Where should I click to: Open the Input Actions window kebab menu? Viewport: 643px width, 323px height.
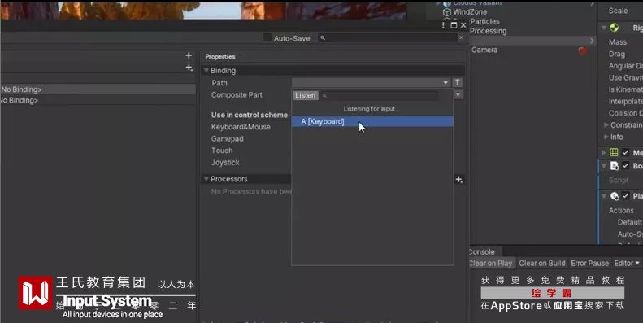[444, 25]
